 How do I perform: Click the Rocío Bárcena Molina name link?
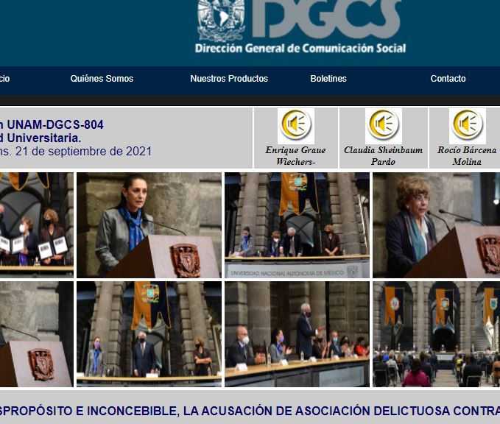point(467,155)
